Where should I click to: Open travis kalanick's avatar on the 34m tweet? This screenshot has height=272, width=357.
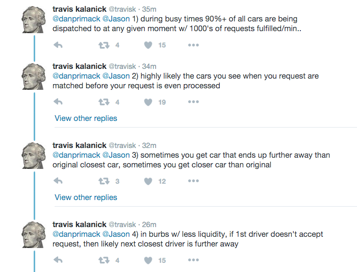point(34,76)
